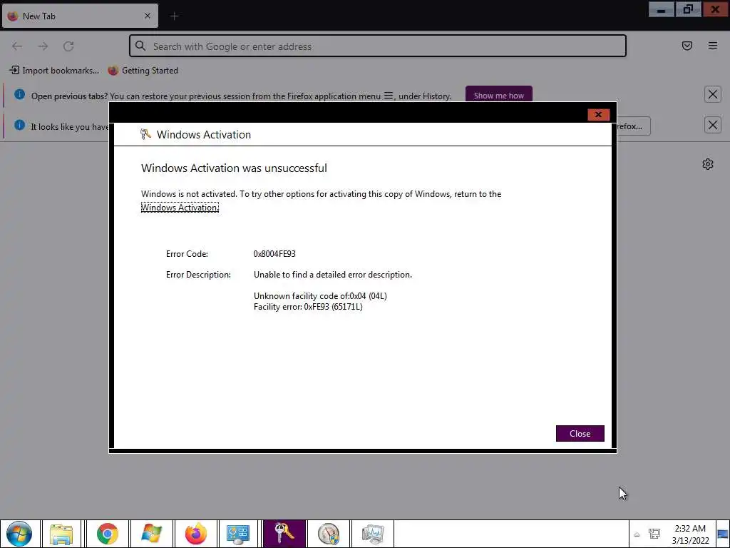Image resolution: width=730 pixels, height=548 pixels.
Task: Switch to Firefox in the taskbar
Action: point(196,534)
